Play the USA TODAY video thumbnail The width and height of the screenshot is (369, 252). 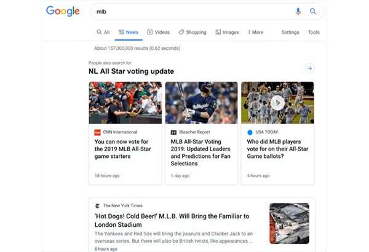click(x=277, y=103)
